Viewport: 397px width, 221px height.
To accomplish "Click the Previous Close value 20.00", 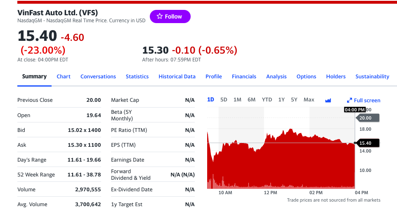I will point(94,100).
